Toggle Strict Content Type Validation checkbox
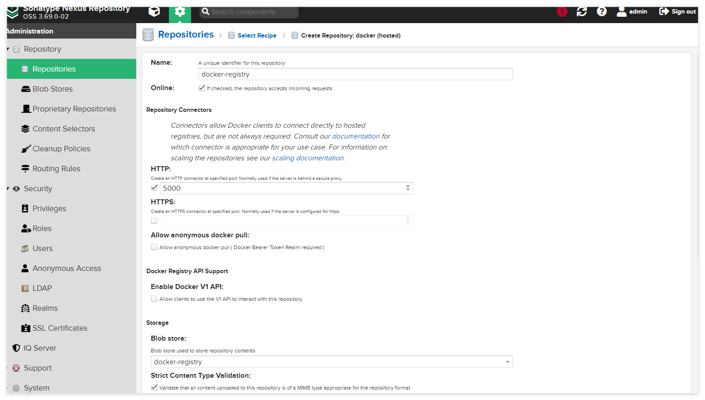The width and height of the screenshot is (705, 400). (154, 387)
